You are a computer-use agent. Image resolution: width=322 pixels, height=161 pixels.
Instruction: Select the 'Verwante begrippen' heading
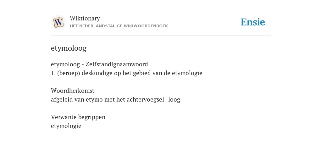[78, 117]
